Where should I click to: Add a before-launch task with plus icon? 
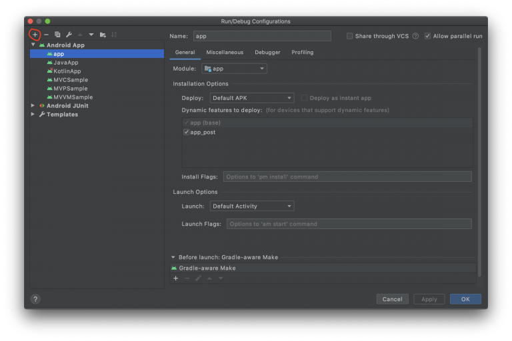pyautogui.click(x=176, y=278)
